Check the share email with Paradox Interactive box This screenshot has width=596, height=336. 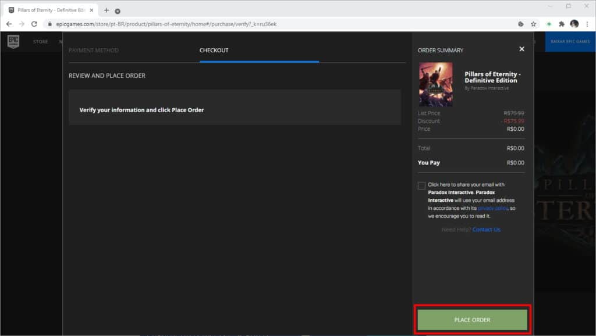(421, 185)
